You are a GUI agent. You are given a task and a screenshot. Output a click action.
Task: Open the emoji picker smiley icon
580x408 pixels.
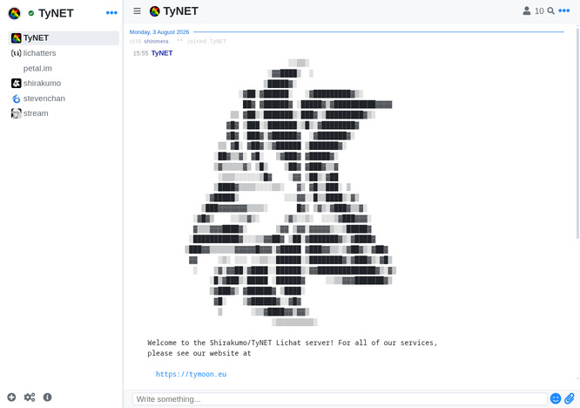pyautogui.click(x=556, y=398)
